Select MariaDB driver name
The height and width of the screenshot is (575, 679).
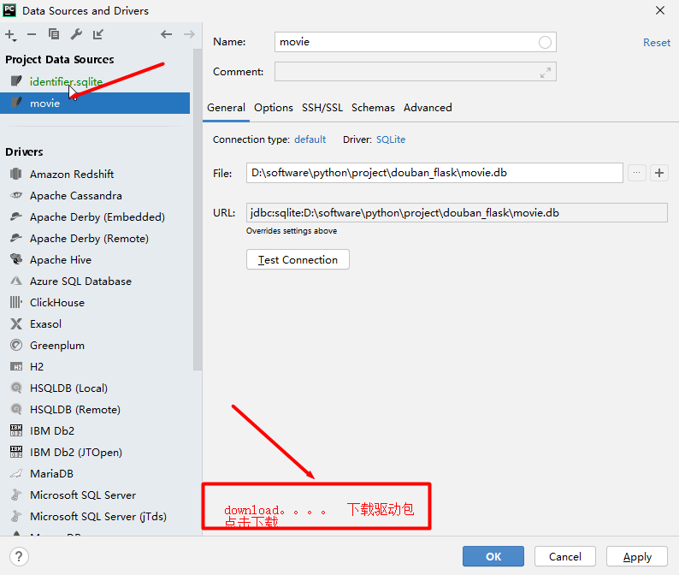click(x=51, y=474)
